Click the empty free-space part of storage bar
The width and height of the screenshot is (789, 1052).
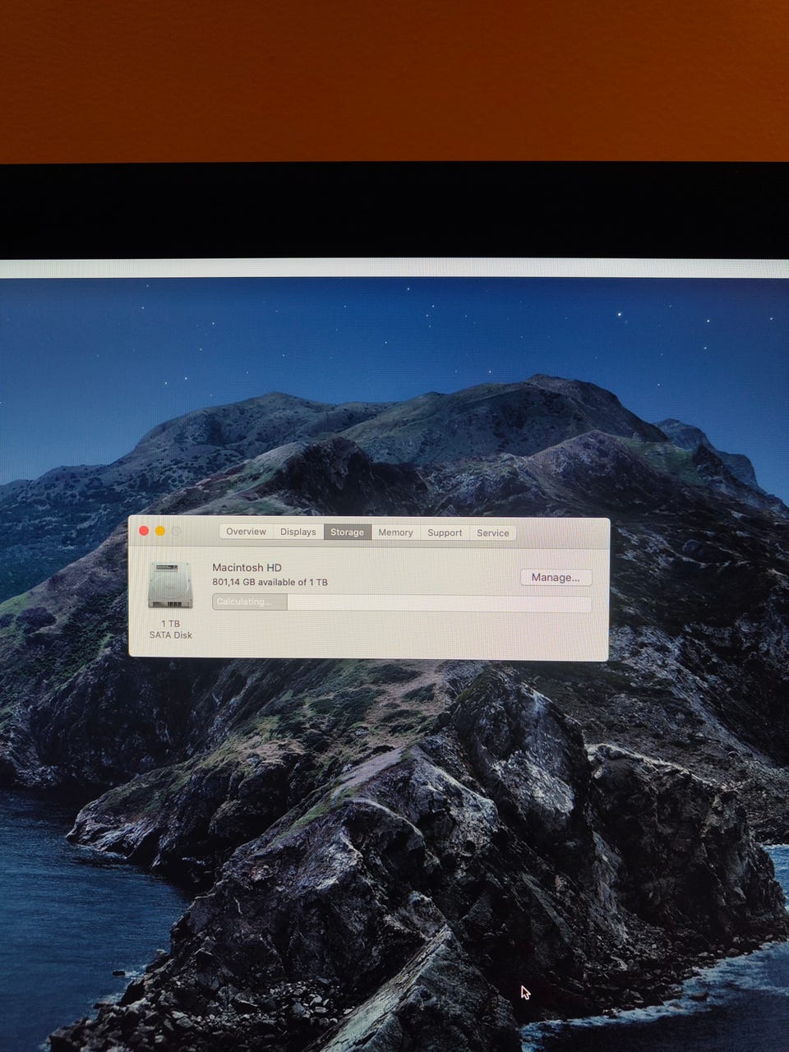pyautogui.click(x=436, y=604)
